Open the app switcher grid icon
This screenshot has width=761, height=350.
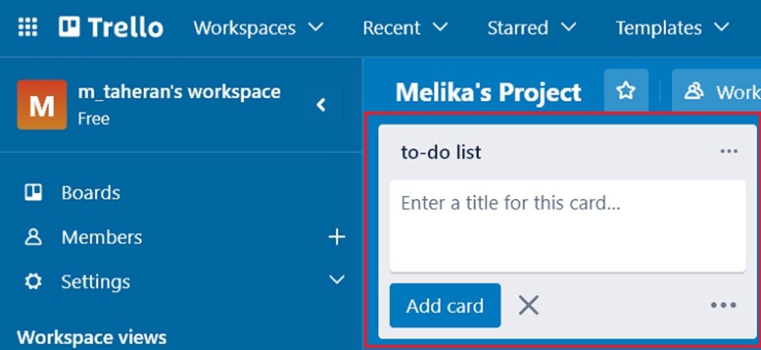(28, 27)
